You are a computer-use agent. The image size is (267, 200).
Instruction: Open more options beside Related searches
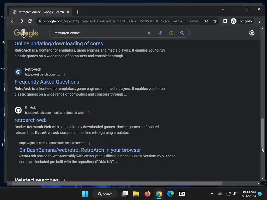click(65, 180)
